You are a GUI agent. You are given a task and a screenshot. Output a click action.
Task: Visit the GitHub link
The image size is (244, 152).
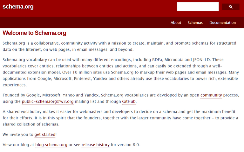pyautogui.click(x=129, y=101)
